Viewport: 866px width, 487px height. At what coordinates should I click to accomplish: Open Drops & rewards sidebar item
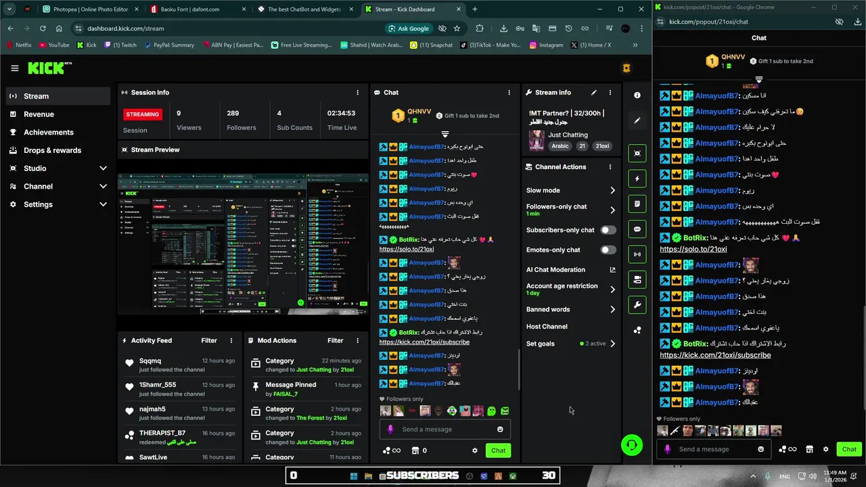coord(58,150)
